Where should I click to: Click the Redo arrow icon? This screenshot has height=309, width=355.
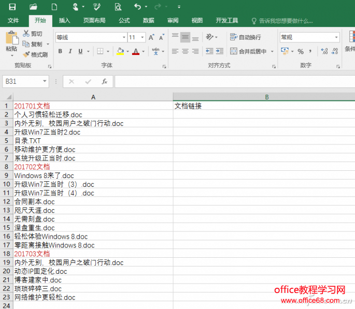pyautogui.click(x=158, y=7)
